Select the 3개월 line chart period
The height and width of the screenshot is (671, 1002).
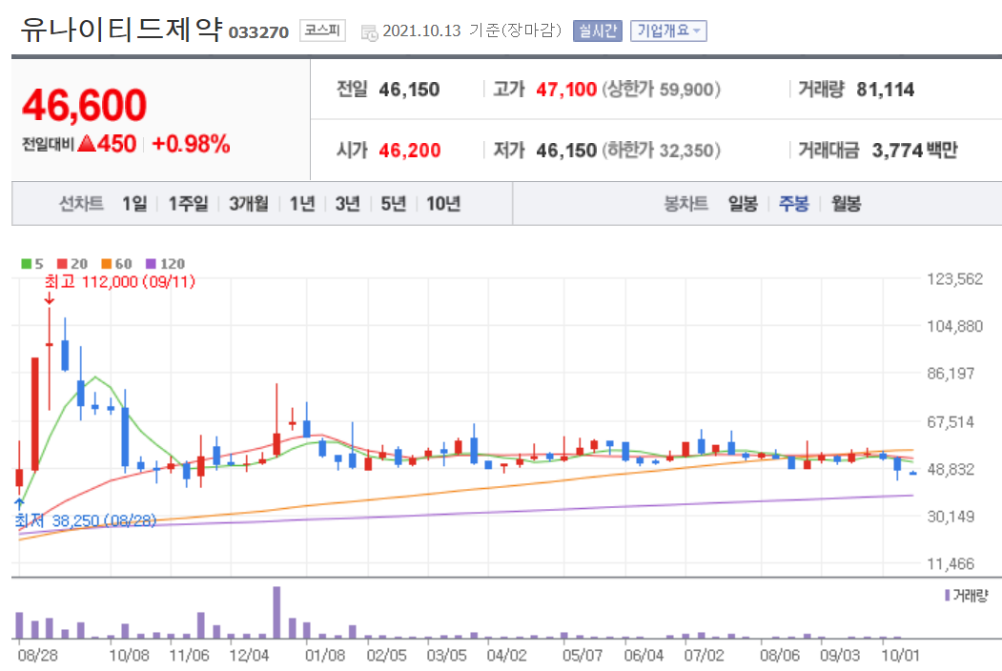pos(249,204)
